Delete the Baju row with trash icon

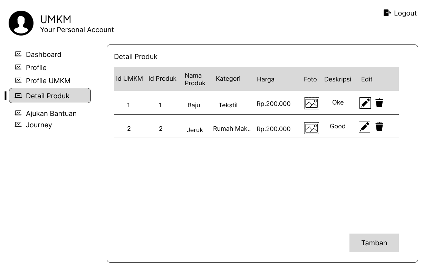(379, 103)
